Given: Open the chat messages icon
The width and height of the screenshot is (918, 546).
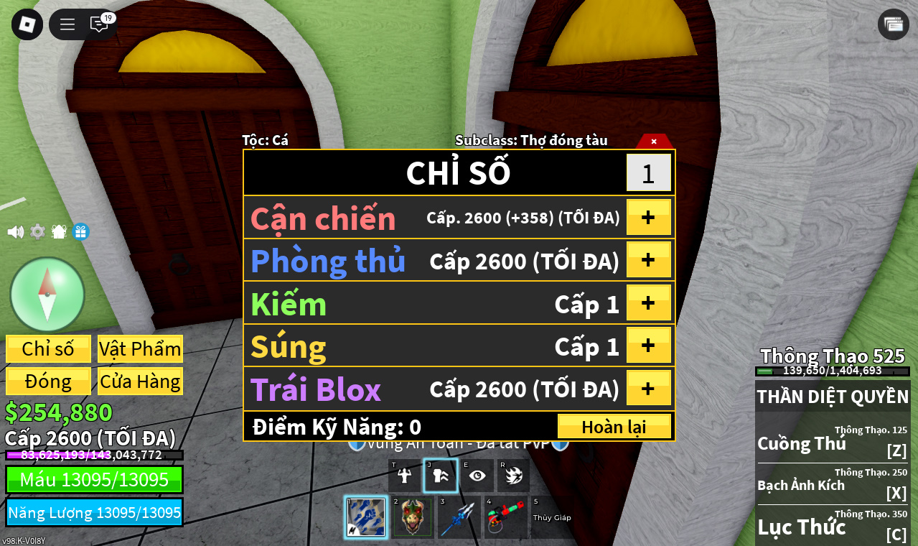Looking at the screenshot, I should coord(99,24).
